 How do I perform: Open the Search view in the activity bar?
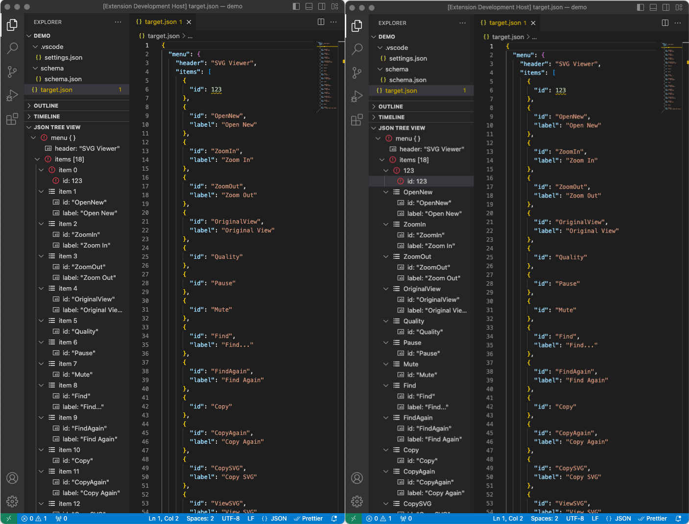[12, 48]
